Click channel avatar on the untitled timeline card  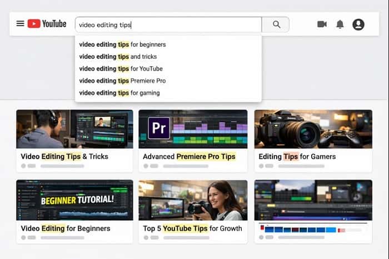(x=261, y=237)
